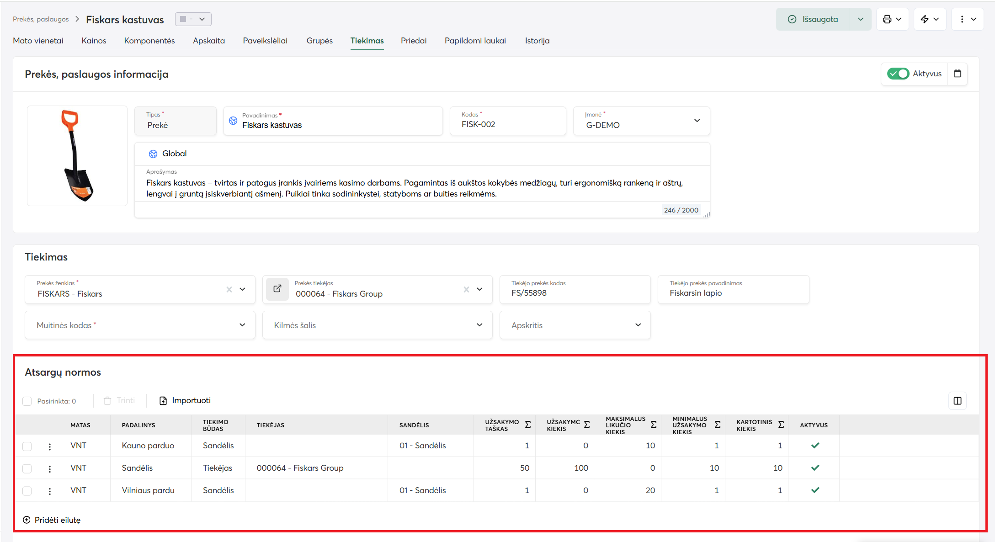Click the shovel product image thumbnail
Viewport: 995px width, 542px height.
tap(77, 156)
